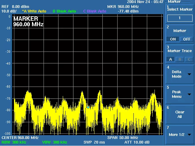Open the Peak Menu softkey
The width and height of the screenshot is (195, 146).
pyautogui.click(x=179, y=94)
